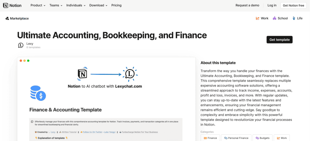
Task: Open the Pricing page
Action: pos(117,5)
